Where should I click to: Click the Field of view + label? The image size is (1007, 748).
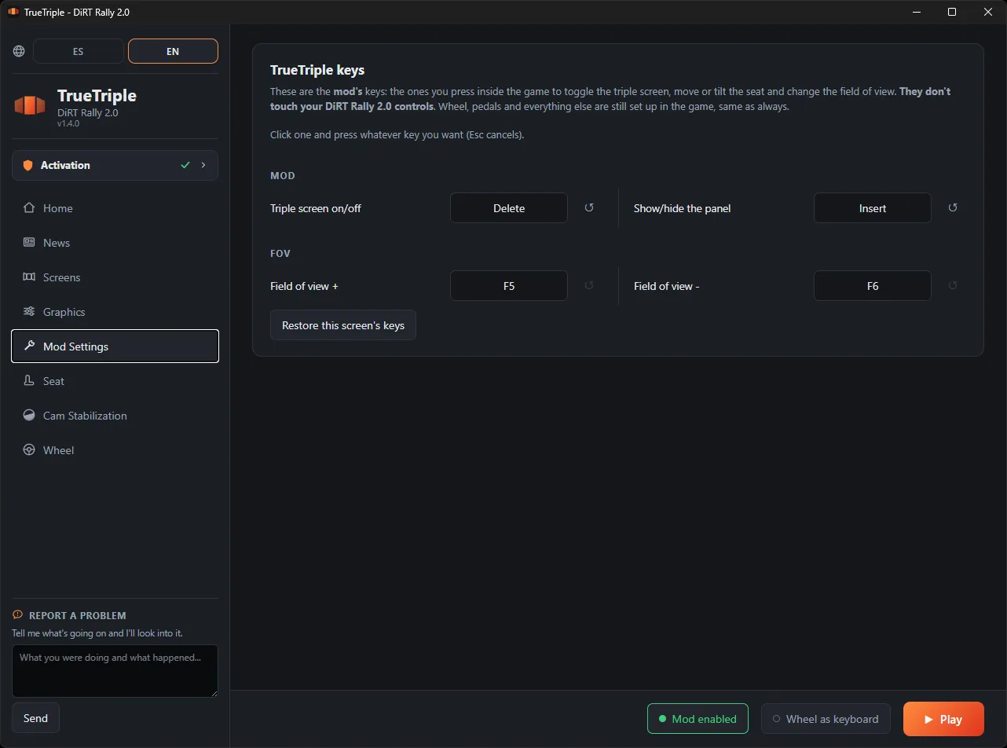(304, 286)
